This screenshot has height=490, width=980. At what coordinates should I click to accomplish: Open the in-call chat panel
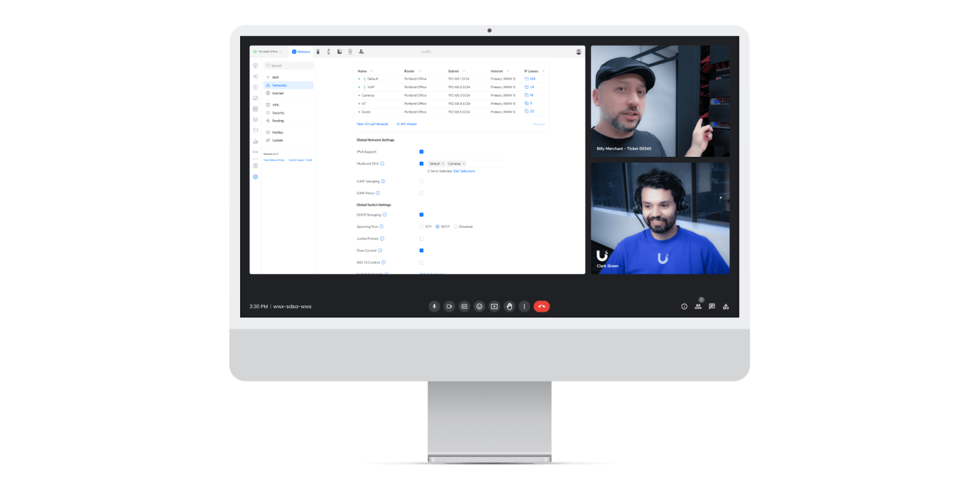(712, 306)
